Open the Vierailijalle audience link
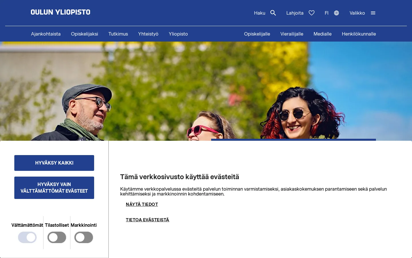This screenshot has height=258, width=412. click(x=292, y=34)
